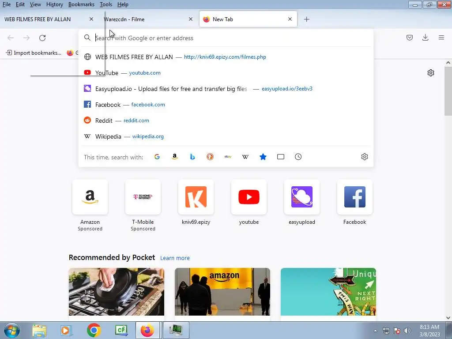
Task: Open the hamburger application menu
Action: point(441,38)
